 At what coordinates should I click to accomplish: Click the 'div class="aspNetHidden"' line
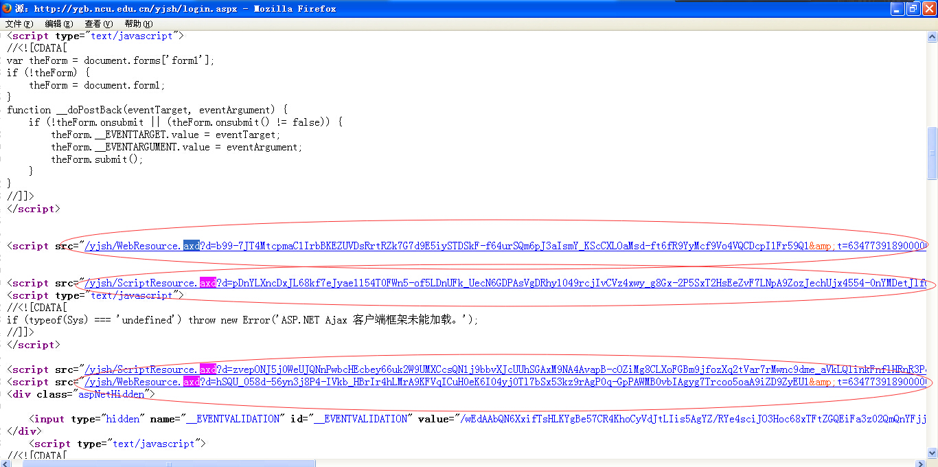click(81, 394)
